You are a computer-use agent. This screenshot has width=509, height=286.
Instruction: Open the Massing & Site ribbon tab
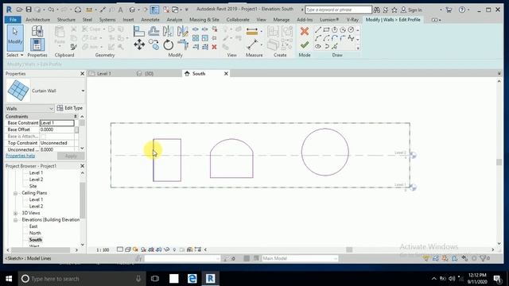(x=204, y=20)
